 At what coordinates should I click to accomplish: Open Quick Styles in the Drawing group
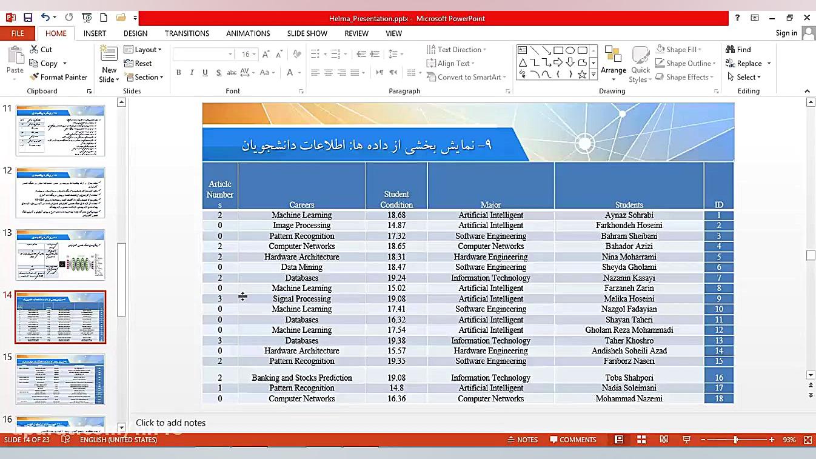click(640, 63)
